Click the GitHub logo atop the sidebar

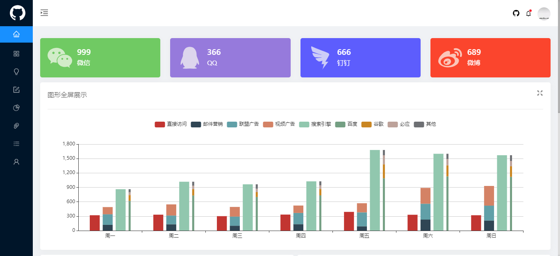(x=17, y=13)
